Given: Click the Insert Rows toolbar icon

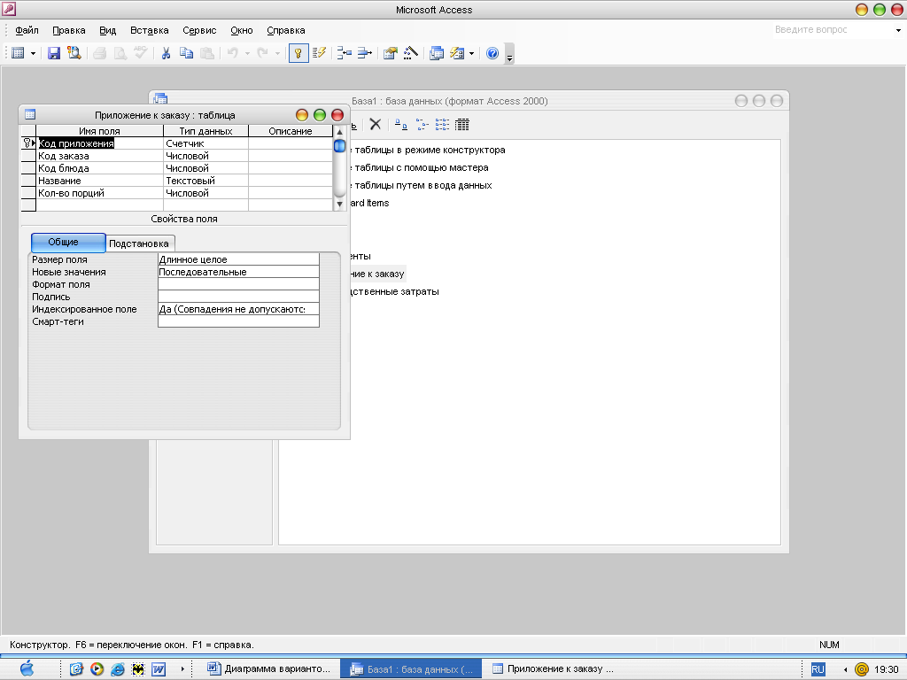Looking at the screenshot, I should tap(345, 53).
